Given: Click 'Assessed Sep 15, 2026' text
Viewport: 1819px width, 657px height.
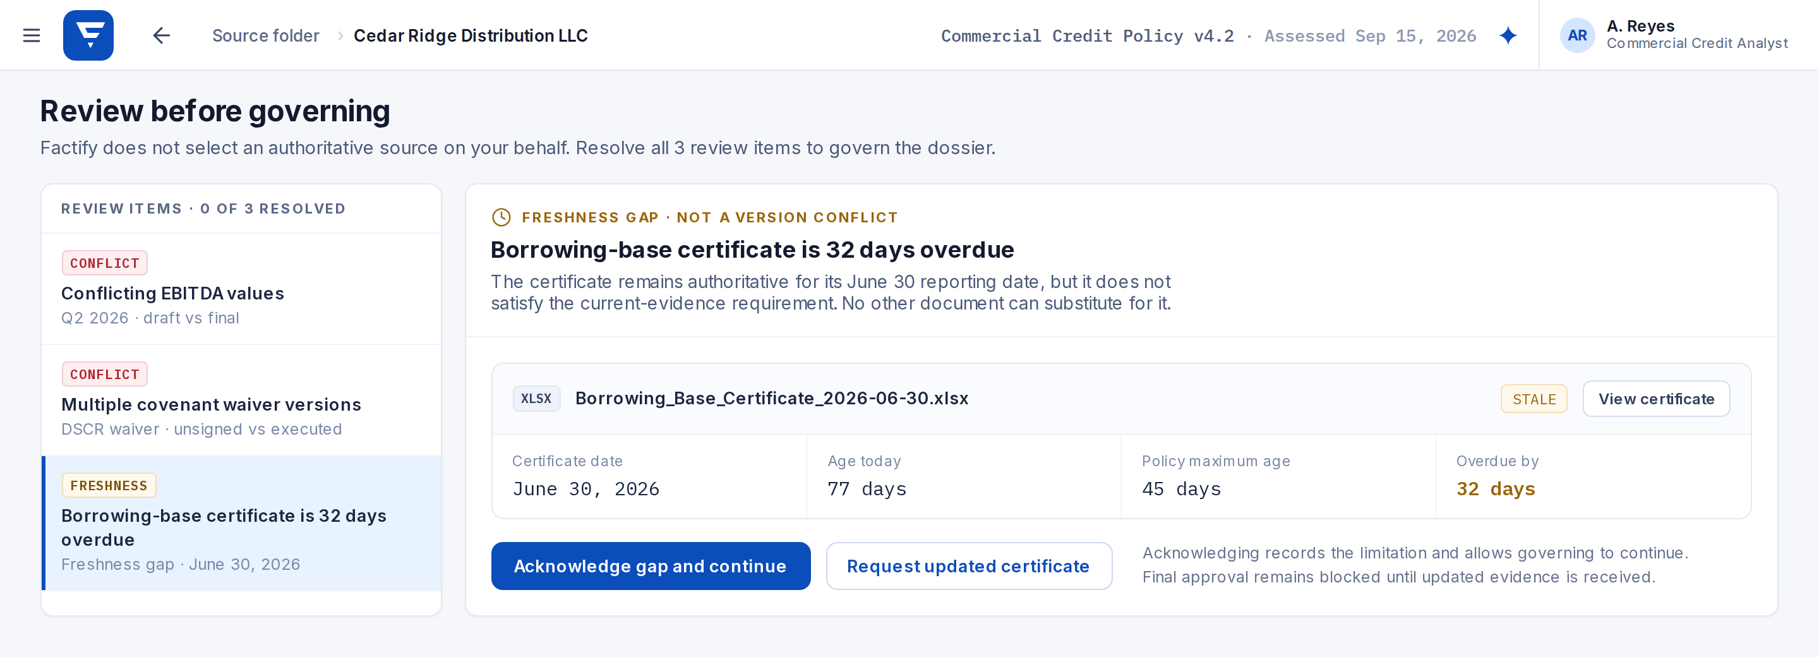Looking at the screenshot, I should click(x=1370, y=35).
